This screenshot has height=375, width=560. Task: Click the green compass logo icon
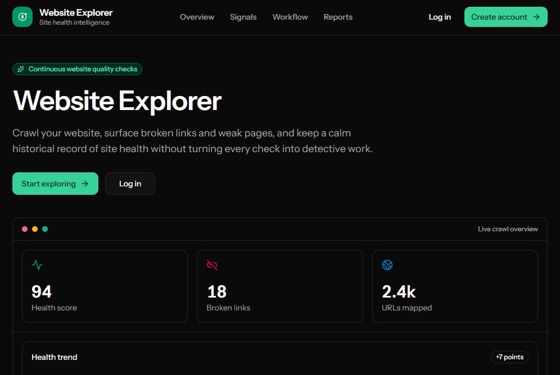tap(22, 17)
